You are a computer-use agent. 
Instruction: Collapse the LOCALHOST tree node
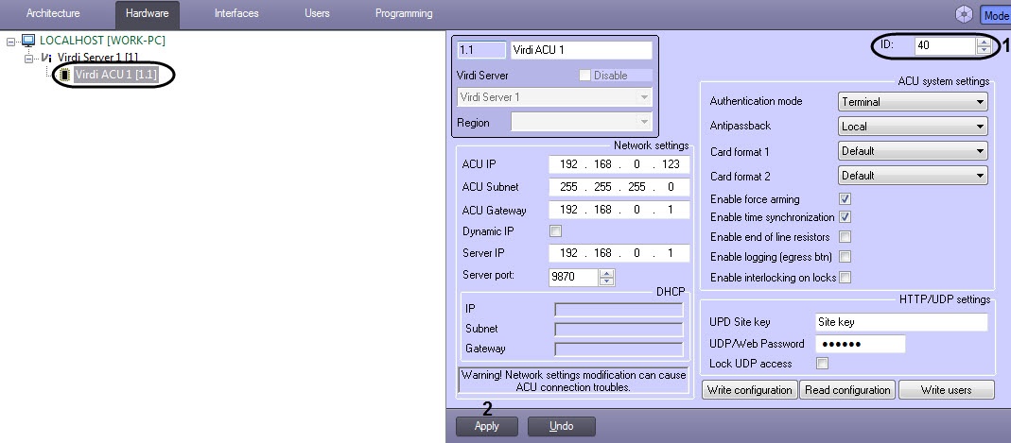point(11,42)
